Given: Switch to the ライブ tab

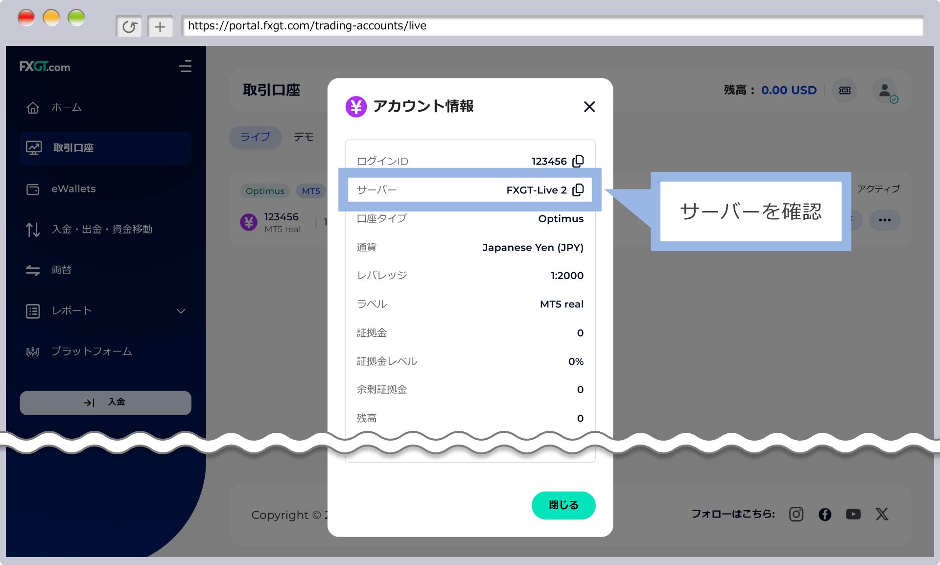Looking at the screenshot, I should [255, 137].
